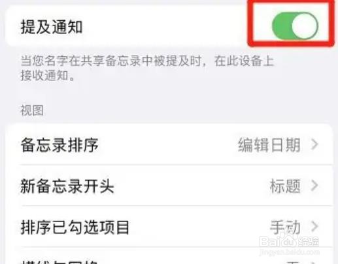Screen dimensions: 338x264
Task: Click the shared-notes mention description text
Action: coord(147,68)
